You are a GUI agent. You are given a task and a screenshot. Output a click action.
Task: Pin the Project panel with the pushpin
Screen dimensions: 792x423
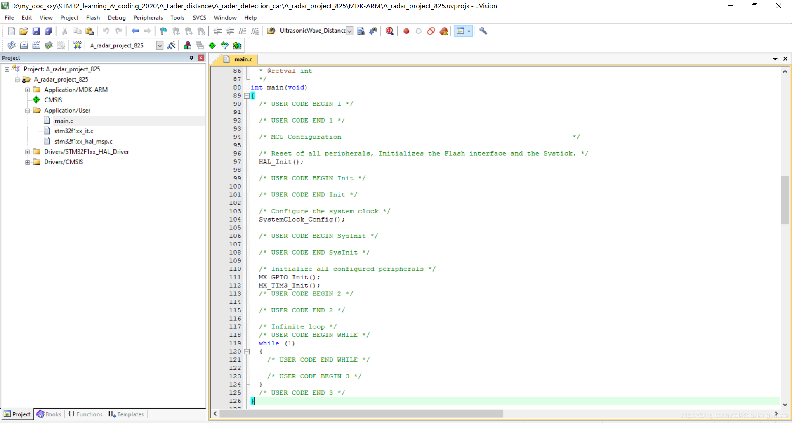(191, 58)
